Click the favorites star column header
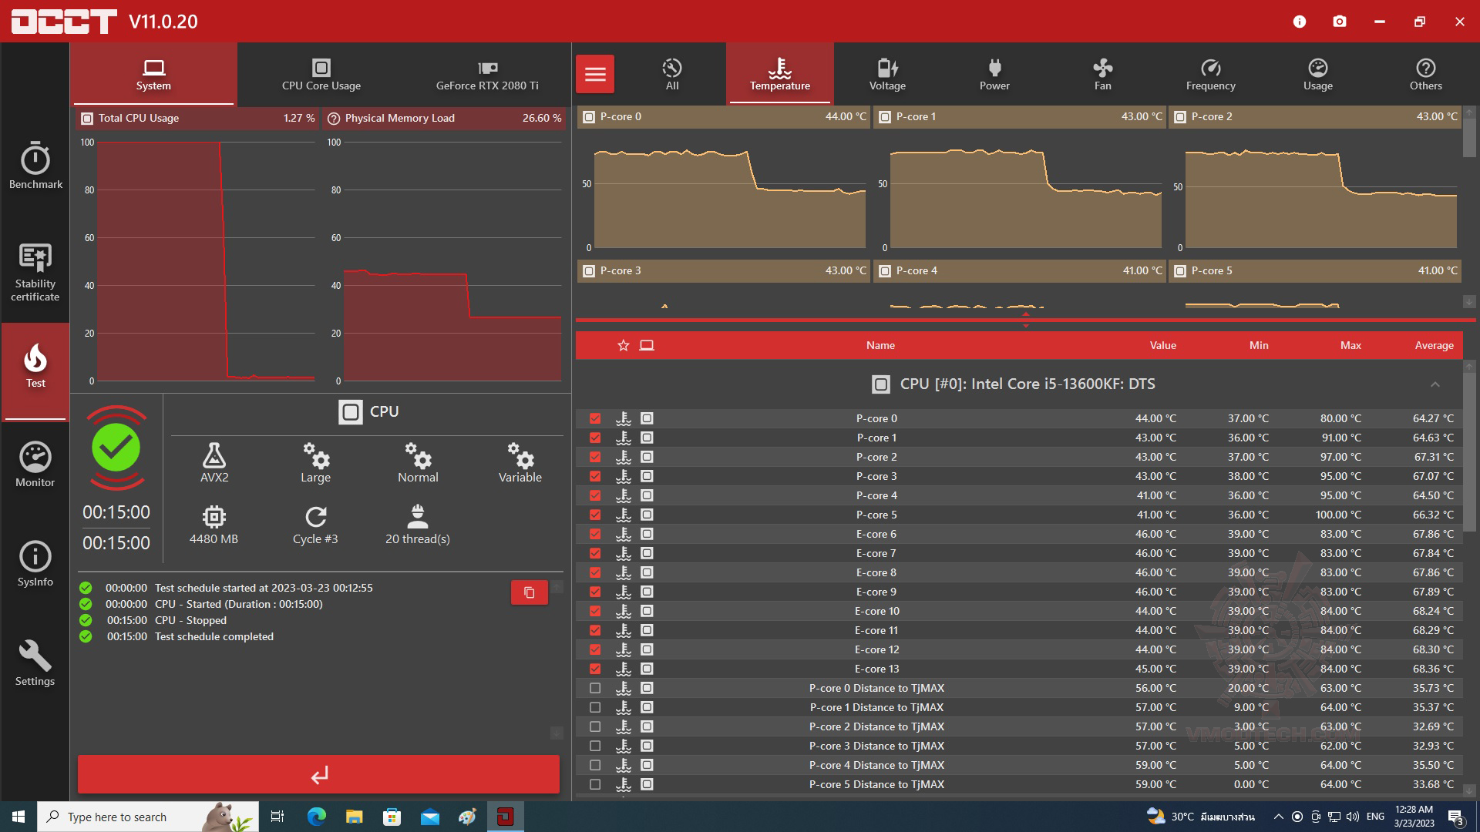Screen dimensions: 1480x832 (x=624, y=345)
